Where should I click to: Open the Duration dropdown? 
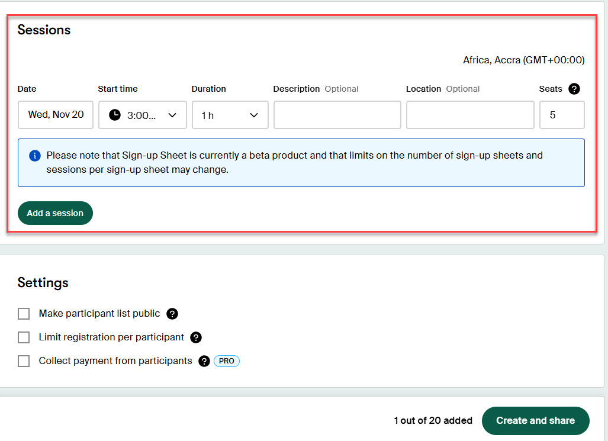click(x=254, y=115)
